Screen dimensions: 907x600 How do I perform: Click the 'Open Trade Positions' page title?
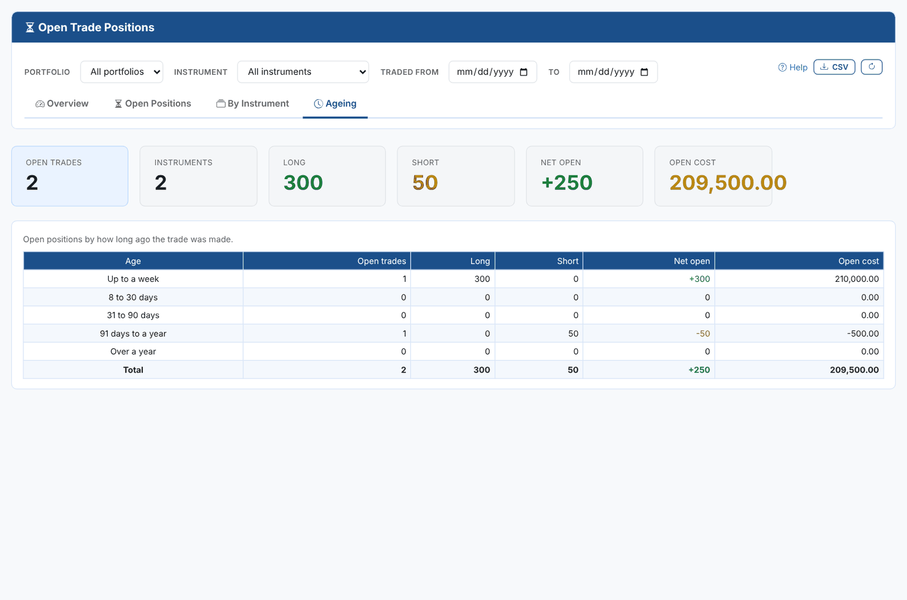point(96,28)
